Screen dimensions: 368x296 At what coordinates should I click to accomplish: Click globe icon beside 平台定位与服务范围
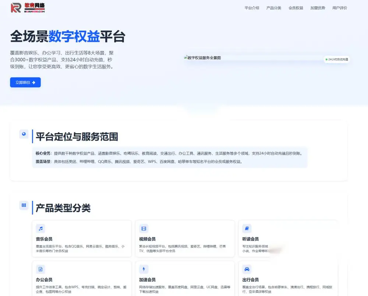(x=24, y=134)
